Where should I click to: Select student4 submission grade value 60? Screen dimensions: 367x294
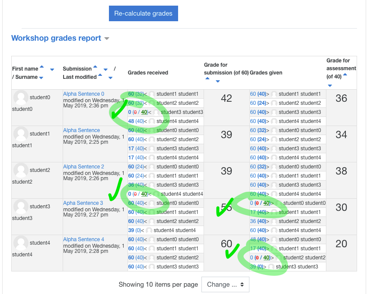[x=227, y=244]
